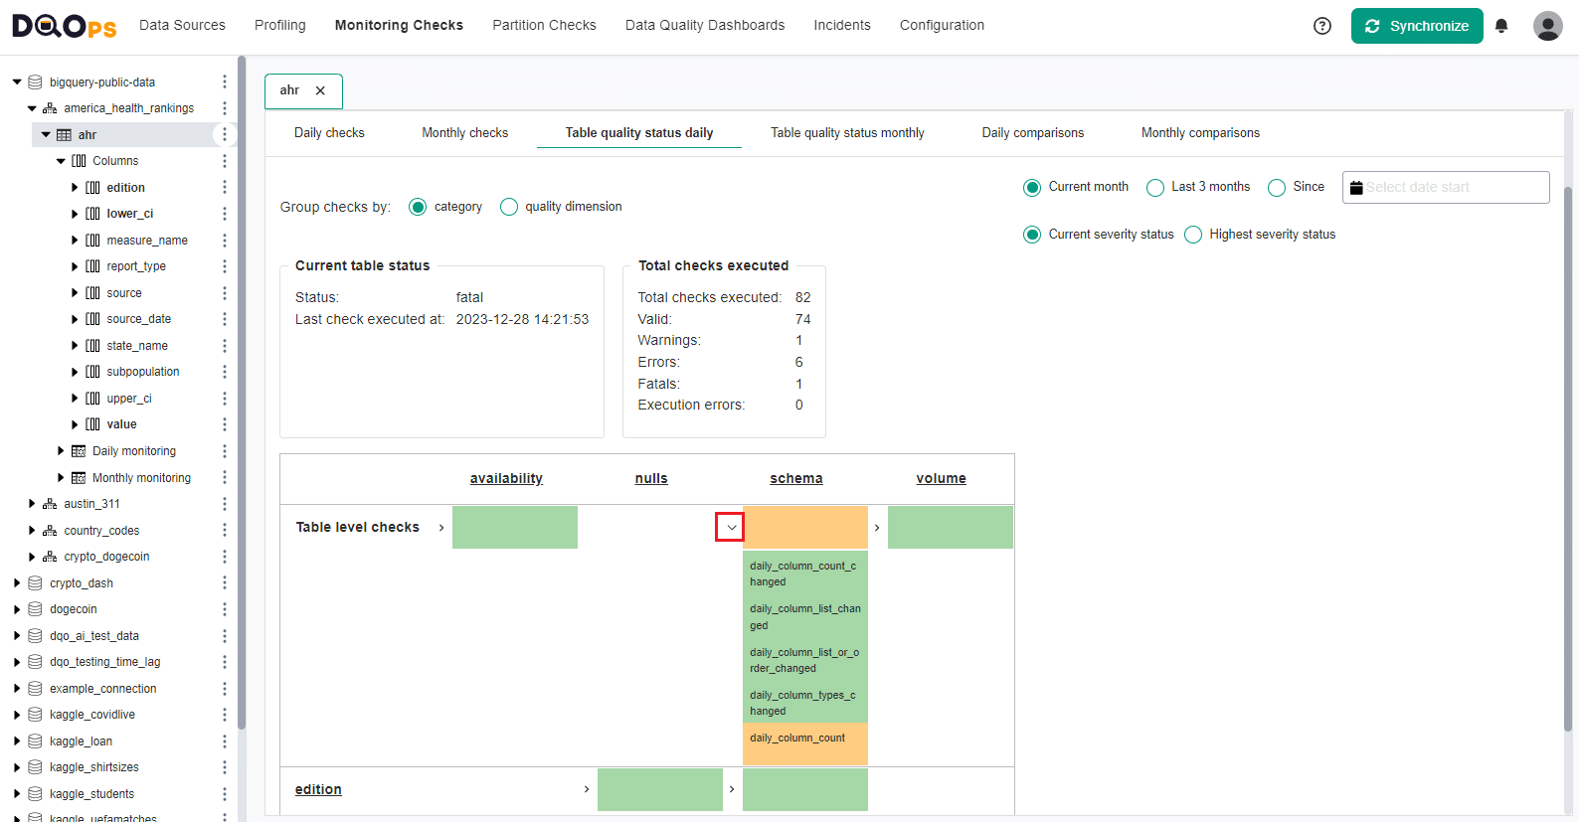Select Current month time range
The width and height of the screenshot is (1579, 822).
(x=1032, y=187)
